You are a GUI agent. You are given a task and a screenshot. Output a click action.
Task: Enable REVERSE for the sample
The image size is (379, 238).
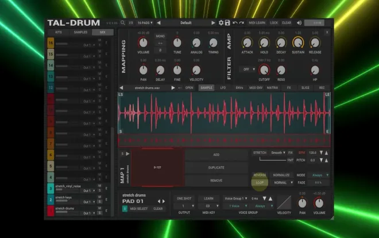click(x=260, y=175)
